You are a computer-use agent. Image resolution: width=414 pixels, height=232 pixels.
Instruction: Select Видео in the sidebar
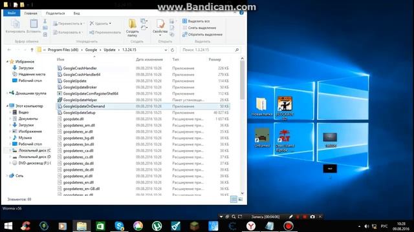pyautogui.click(x=21, y=112)
